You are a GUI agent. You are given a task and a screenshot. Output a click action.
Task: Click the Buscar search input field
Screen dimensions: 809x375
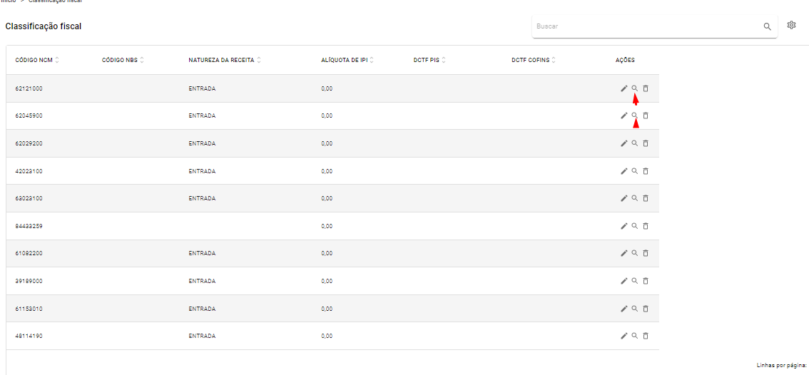click(648, 26)
